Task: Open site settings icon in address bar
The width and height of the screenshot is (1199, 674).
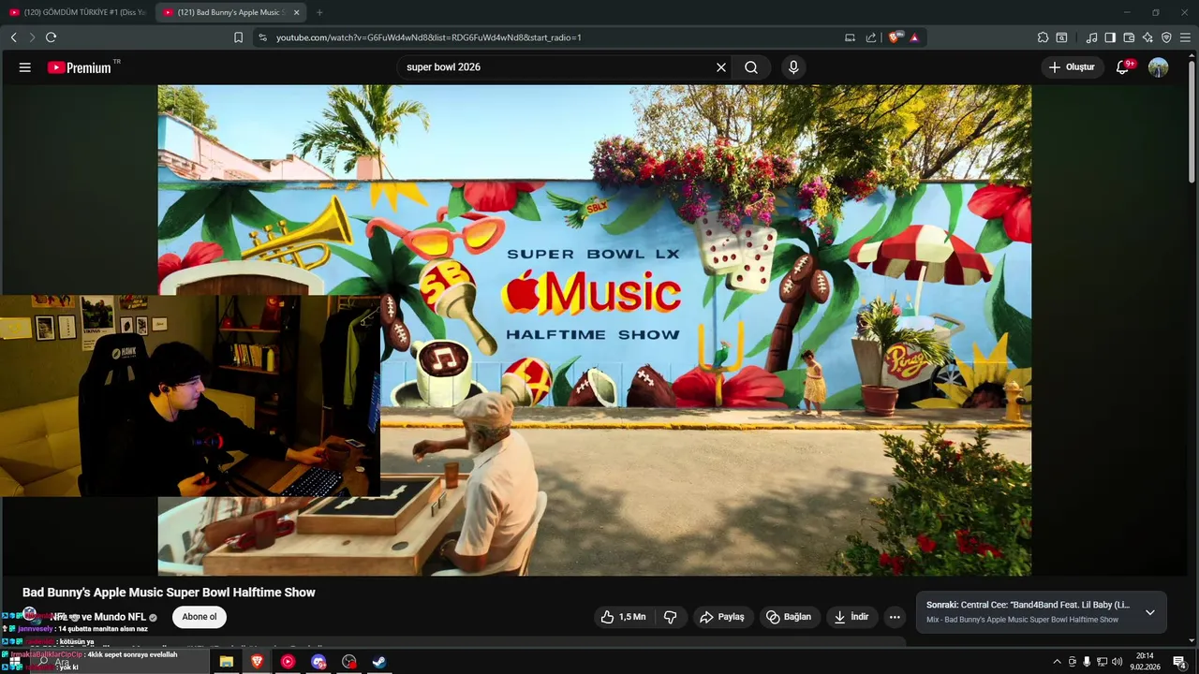Action: click(x=262, y=37)
